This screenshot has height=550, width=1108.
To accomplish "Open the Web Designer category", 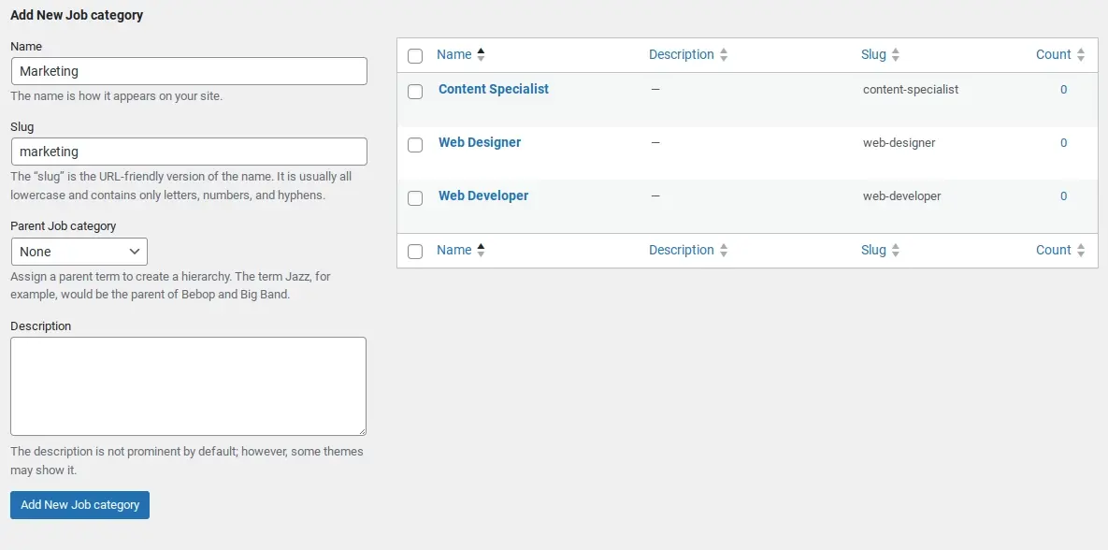I will coord(480,142).
